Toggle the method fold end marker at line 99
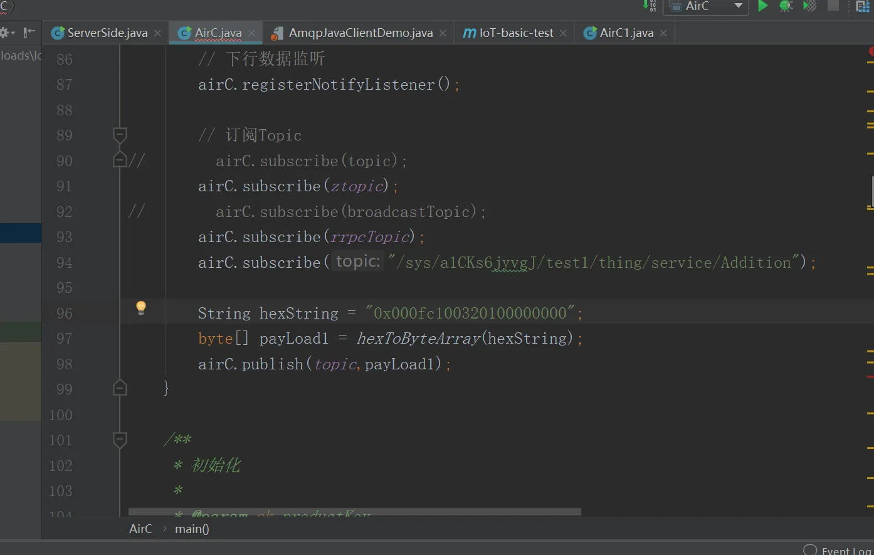The image size is (874, 555). (x=120, y=388)
